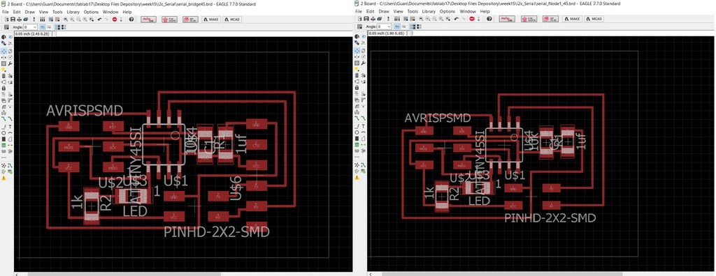Click the first pink PCB service button in serial_Node1_45

(507, 19)
